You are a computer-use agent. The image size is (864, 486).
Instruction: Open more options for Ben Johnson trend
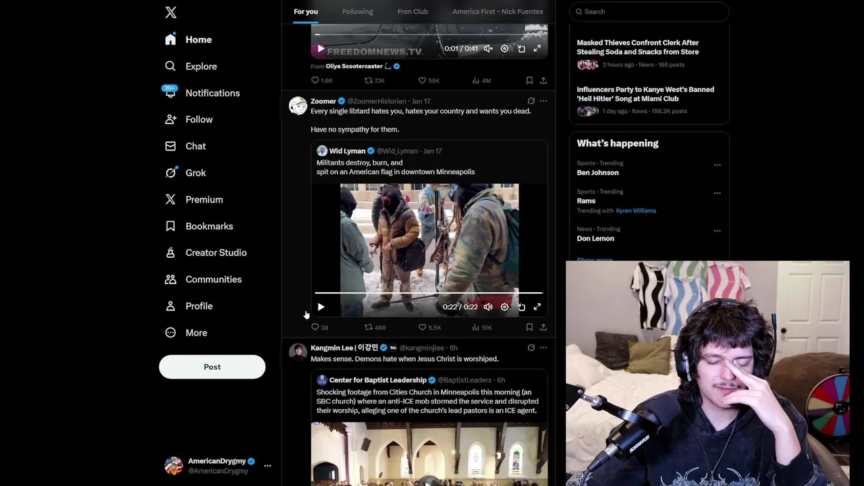coord(717,165)
